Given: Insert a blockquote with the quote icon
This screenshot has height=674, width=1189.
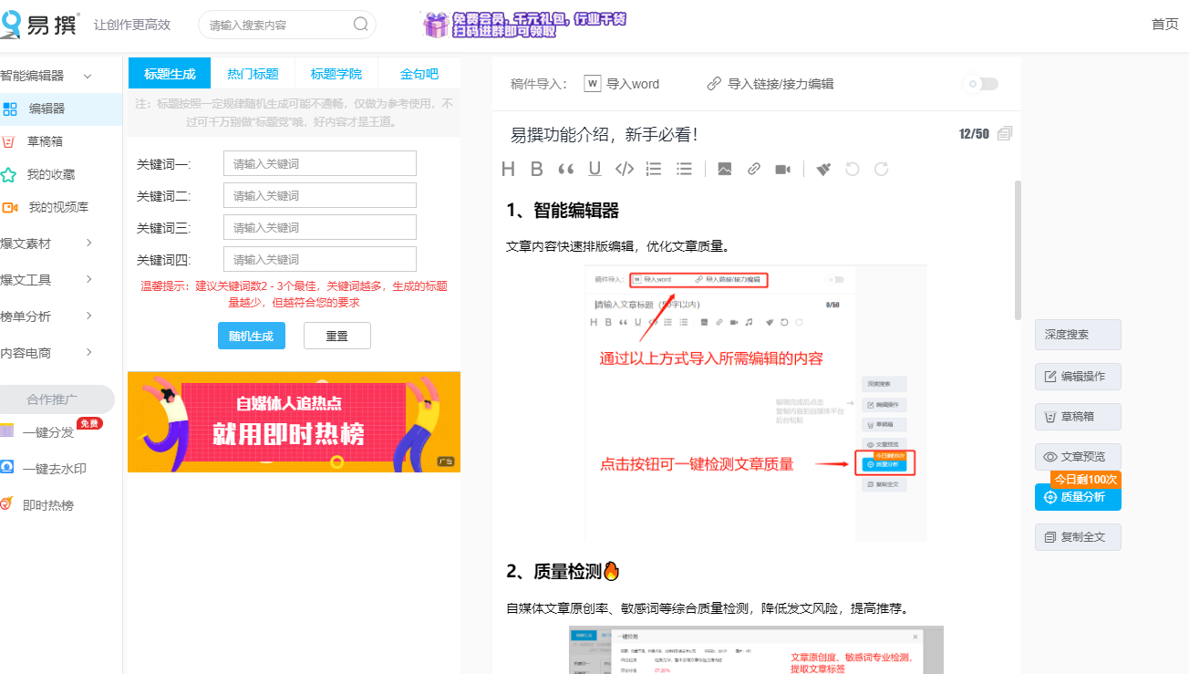Looking at the screenshot, I should (x=566, y=169).
